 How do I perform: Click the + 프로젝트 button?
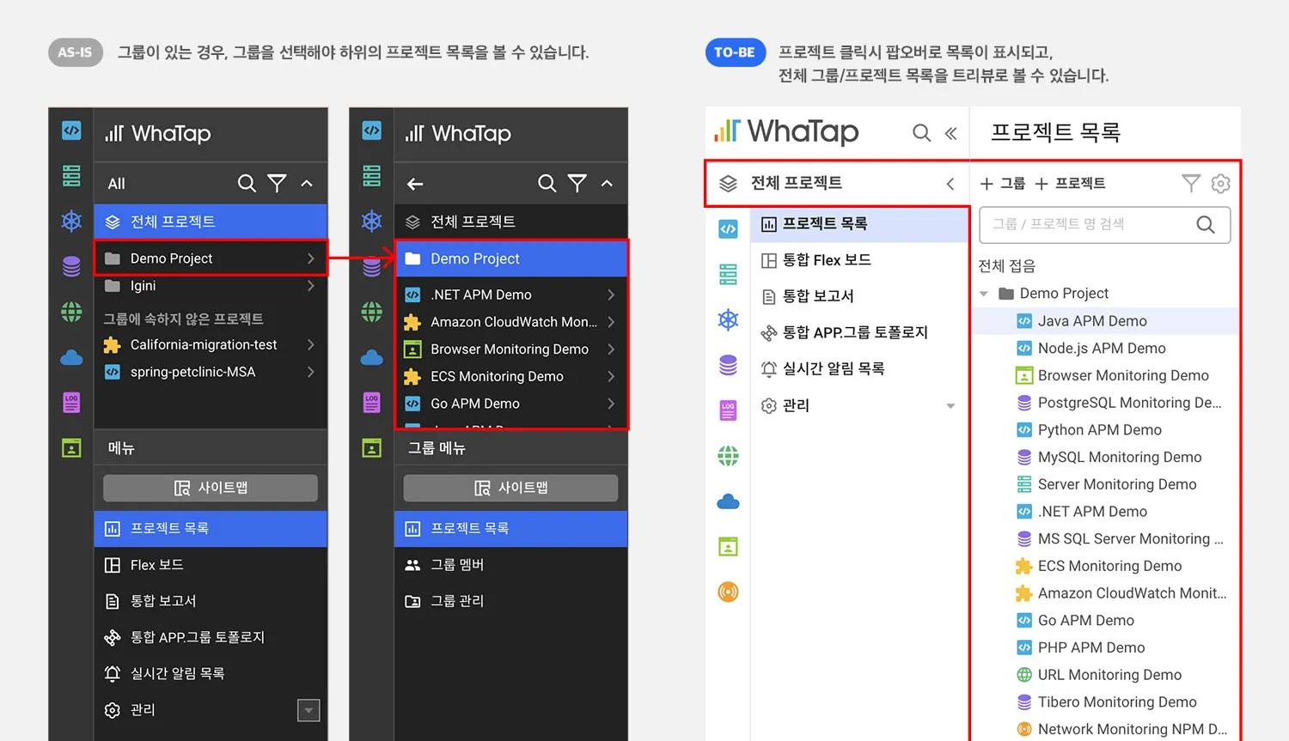coord(1070,184)
